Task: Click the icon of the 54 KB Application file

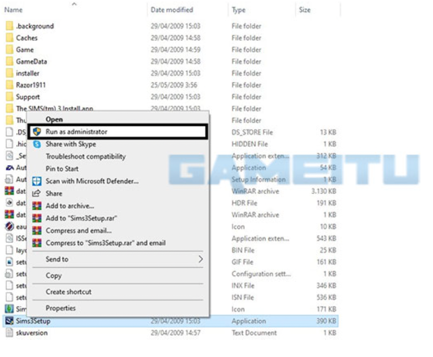Action: pos(10,168)
